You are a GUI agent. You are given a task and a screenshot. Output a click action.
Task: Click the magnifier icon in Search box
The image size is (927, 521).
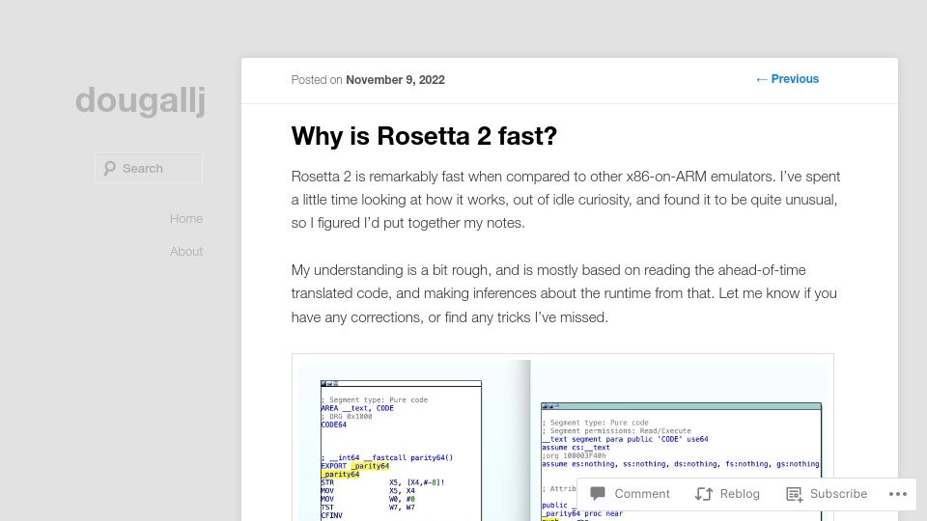(109, 168)
